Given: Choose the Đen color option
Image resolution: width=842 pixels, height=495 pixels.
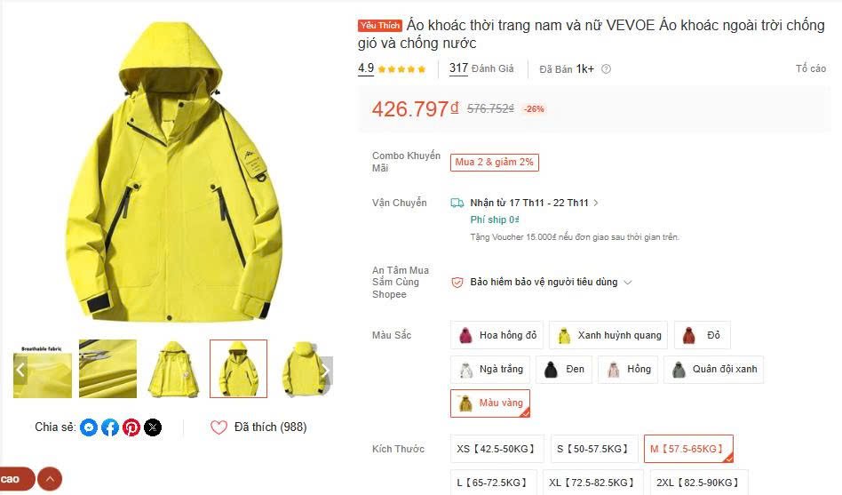Looking at the screenshot, I should click(x=564, y=369).
